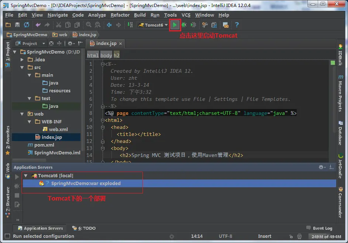Open Application Servers panel gear settings
The image size is (348, 243).
(x=322, y=167)
